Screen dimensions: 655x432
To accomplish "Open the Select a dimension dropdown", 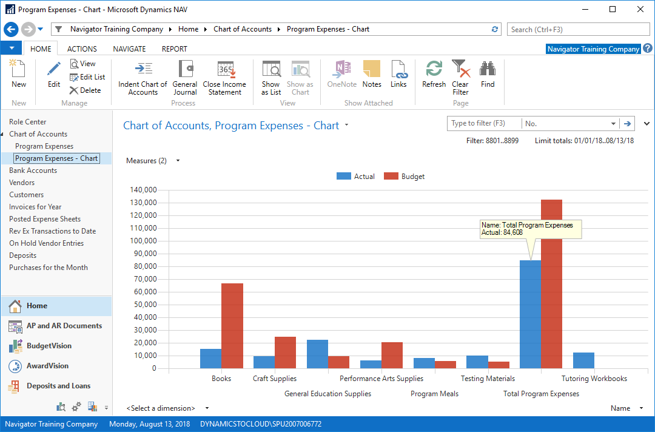I will 207,408.
